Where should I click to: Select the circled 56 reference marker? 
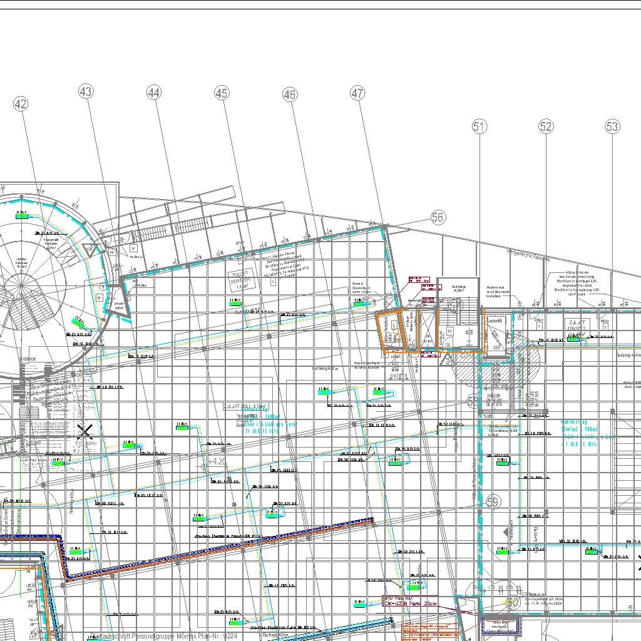pyautogui.click(x=438, y=217)
